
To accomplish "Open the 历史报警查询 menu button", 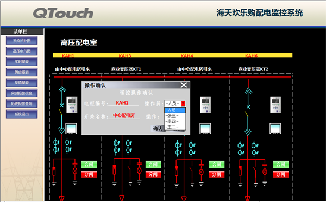I will point(22,103).
